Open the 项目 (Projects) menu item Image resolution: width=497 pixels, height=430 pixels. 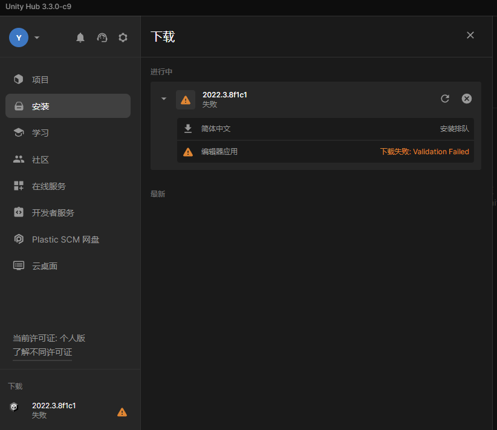click(68, 79)
